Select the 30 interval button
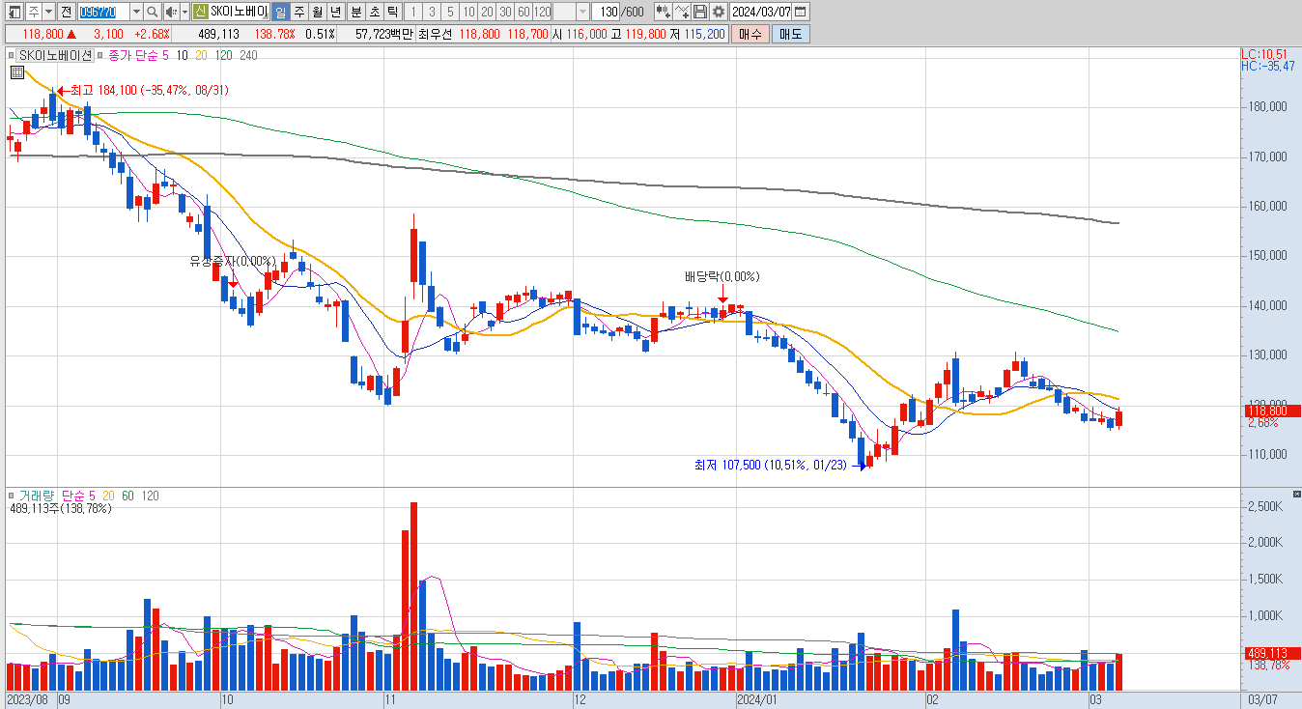1302x709 pixels. click(505, 12)
